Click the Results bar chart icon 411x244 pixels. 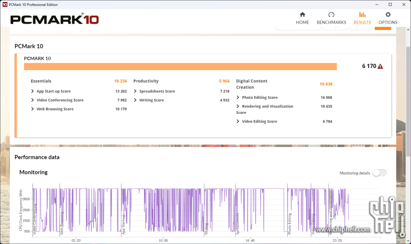(362, 15)
